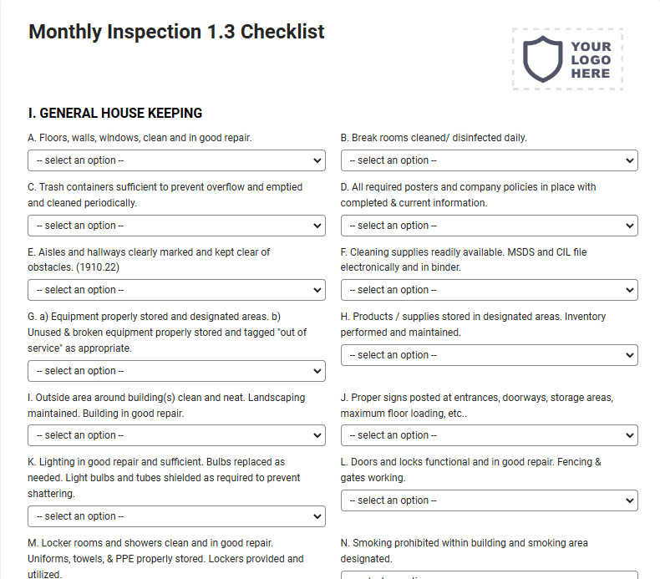The width and height of the screenshot is (660, 579).
Task: Open Cleaning supplies readily available dropdown
Action: tap(489, 290)
